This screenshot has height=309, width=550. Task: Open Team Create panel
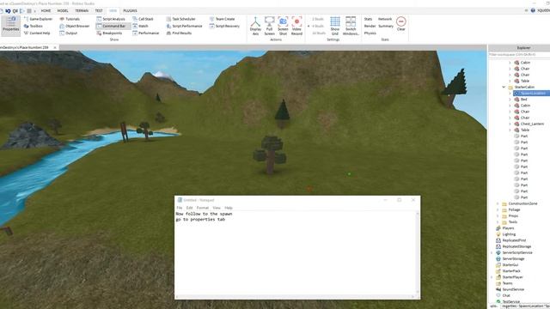point(222,19)
